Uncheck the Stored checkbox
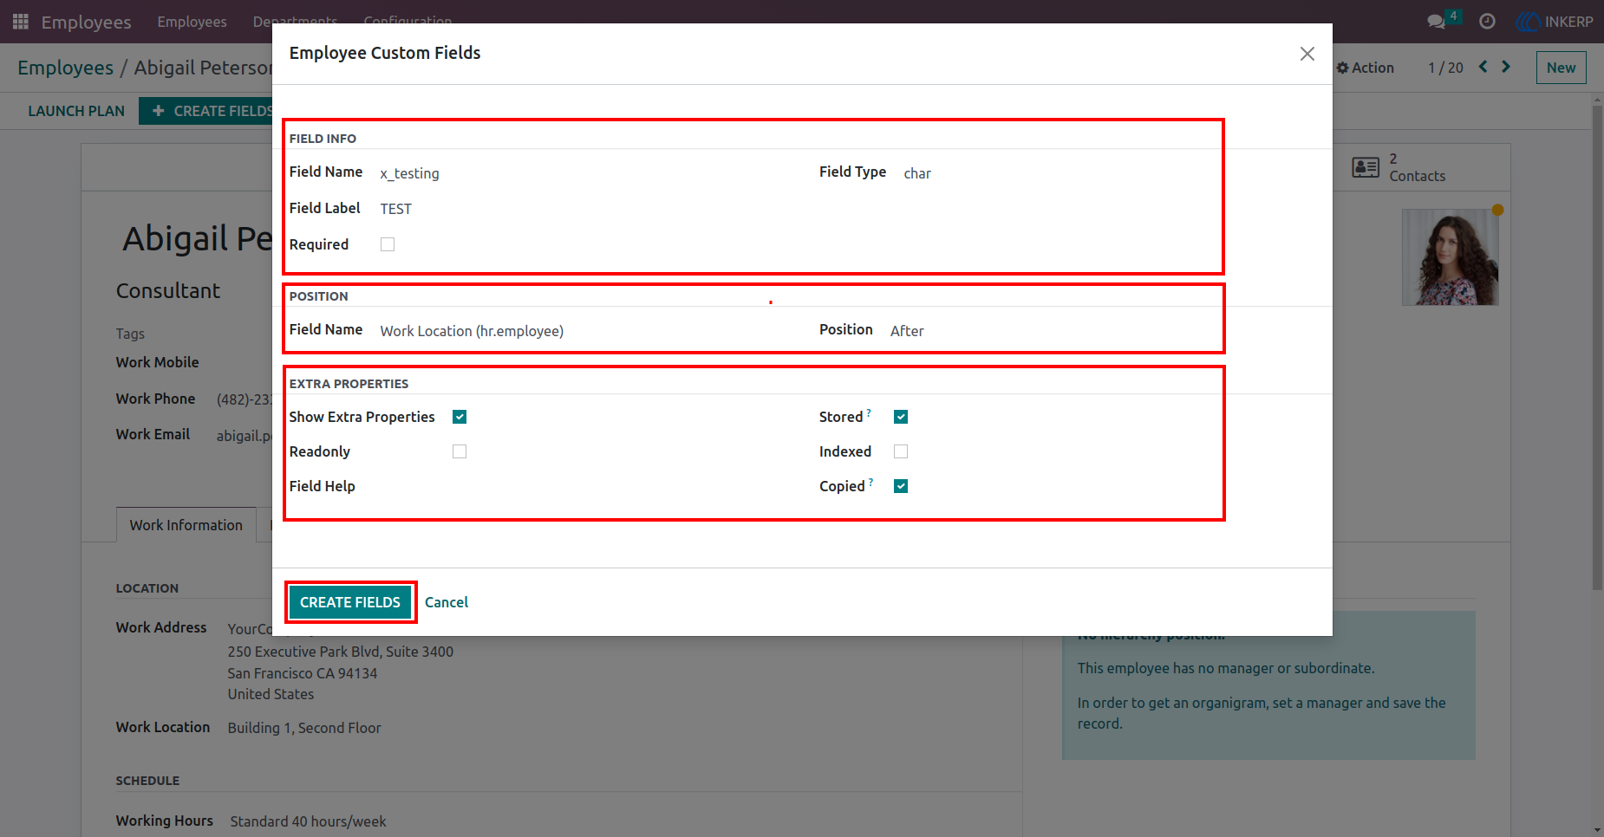1604x837 pixels. click(901, 417)
